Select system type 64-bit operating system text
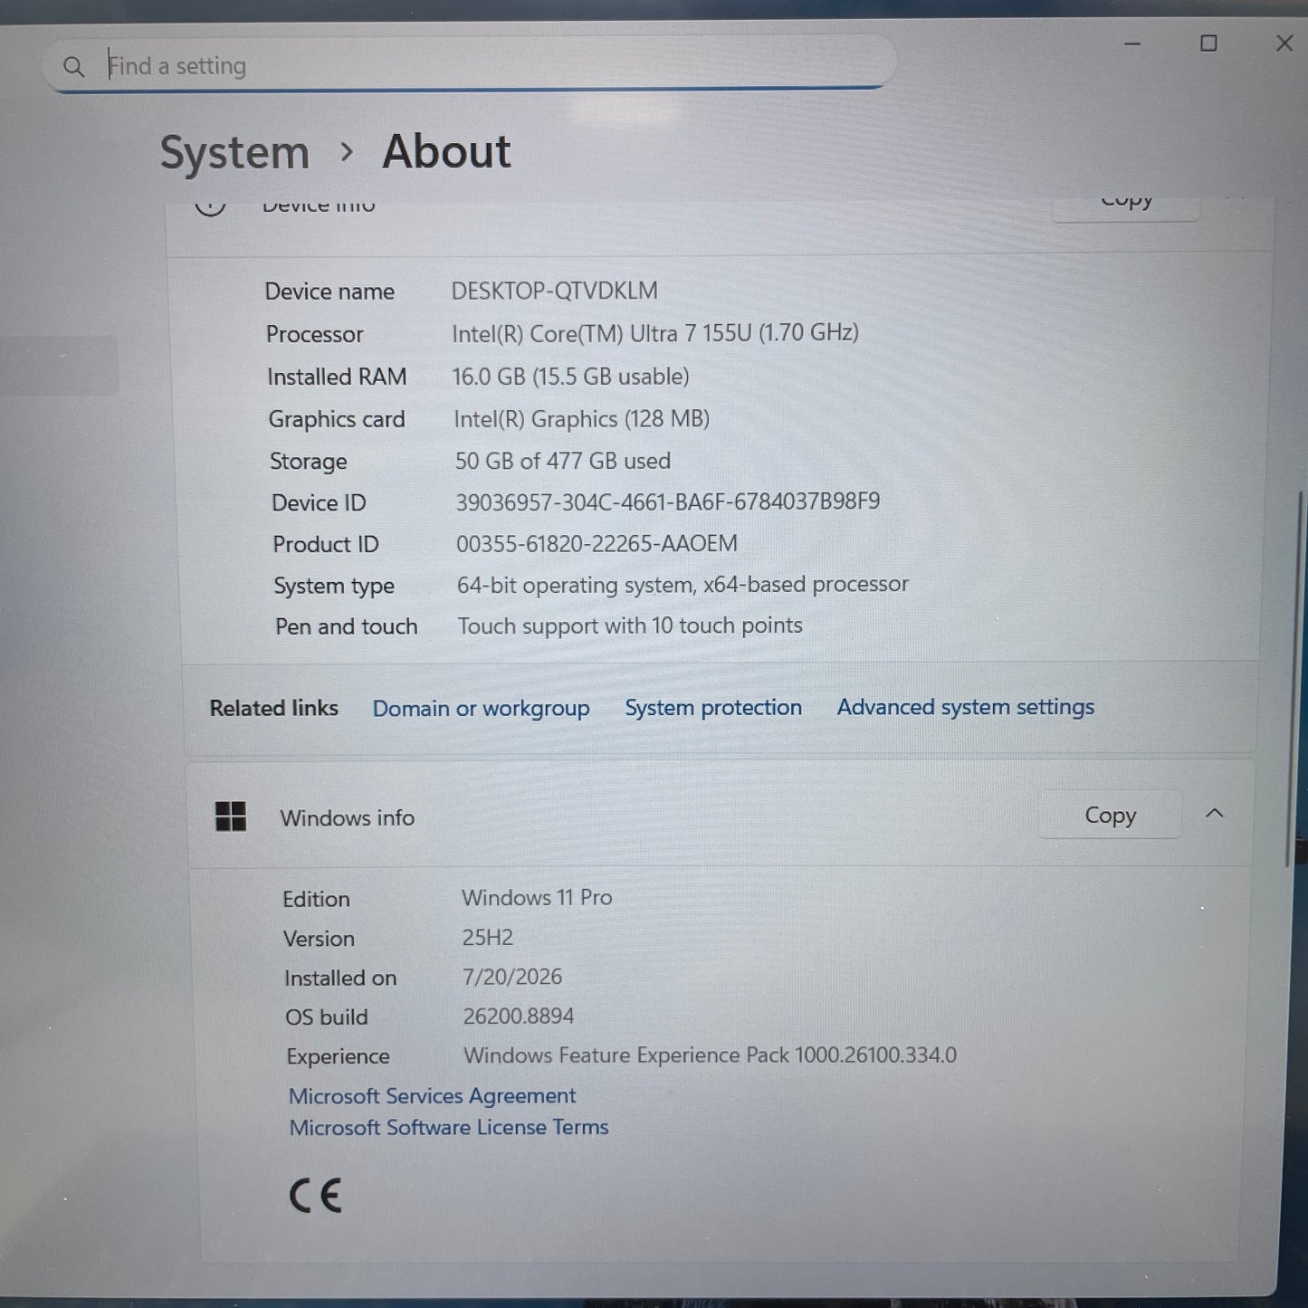Image resolution: width=1308 pixels, height=1308 pixels. pyautogui.click(x=683, y=585)
